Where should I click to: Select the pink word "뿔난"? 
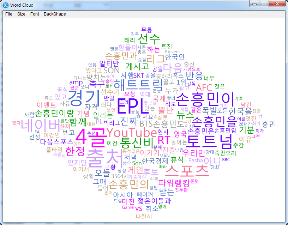pyautogui.click(x=166, y=110)
